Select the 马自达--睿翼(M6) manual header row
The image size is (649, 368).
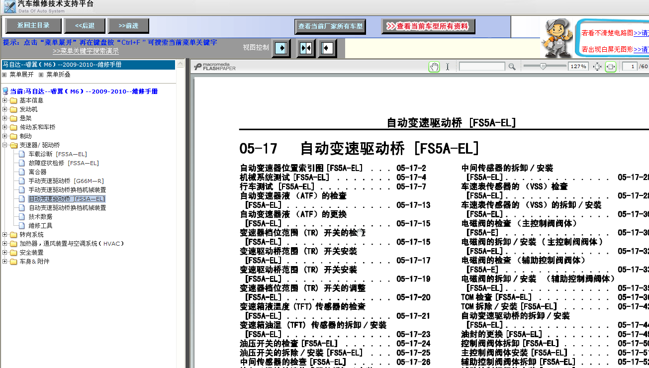tap(88, 65)
